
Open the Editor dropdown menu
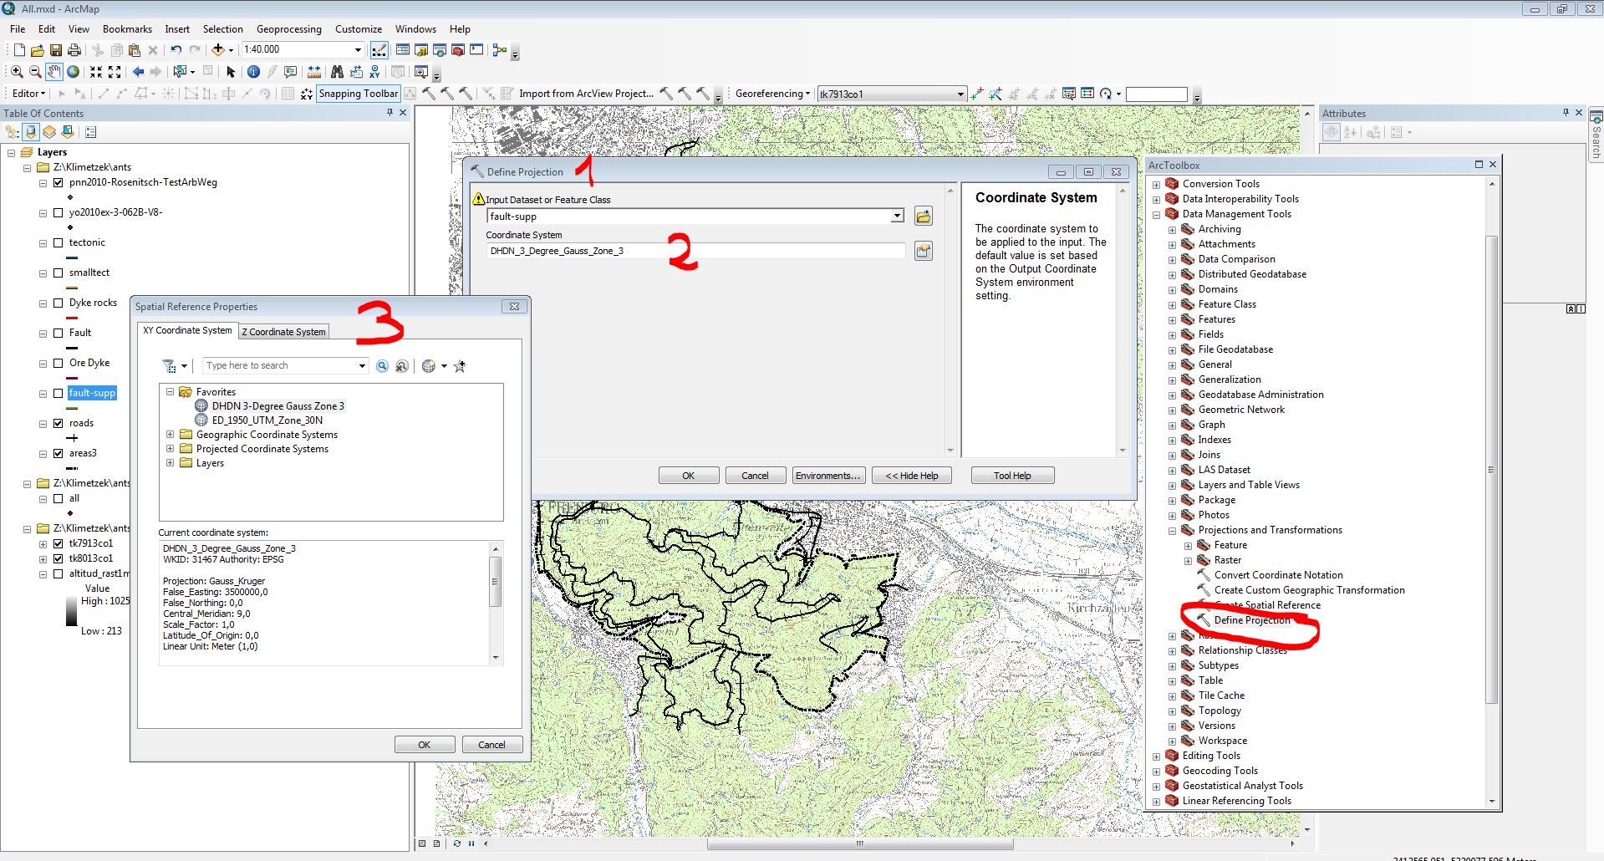coord(28,94)
